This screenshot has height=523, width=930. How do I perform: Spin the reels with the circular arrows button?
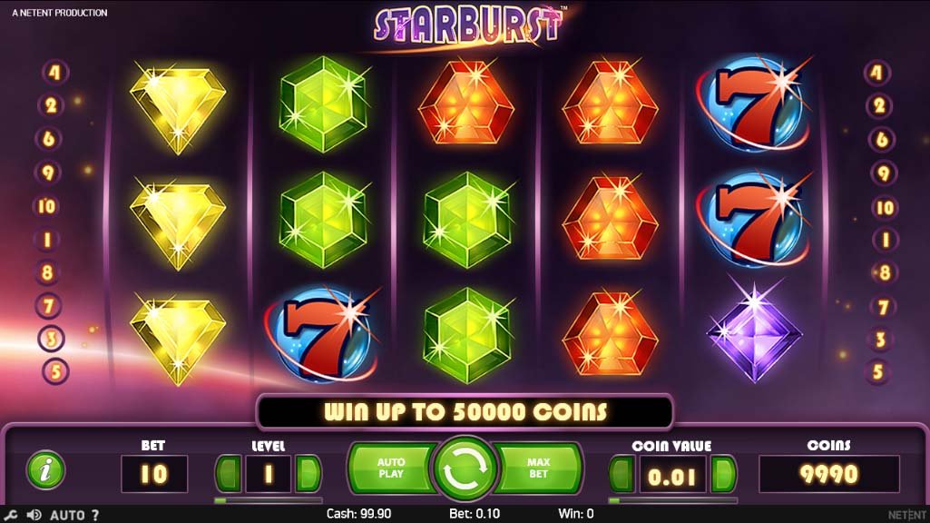pos(465,469)
